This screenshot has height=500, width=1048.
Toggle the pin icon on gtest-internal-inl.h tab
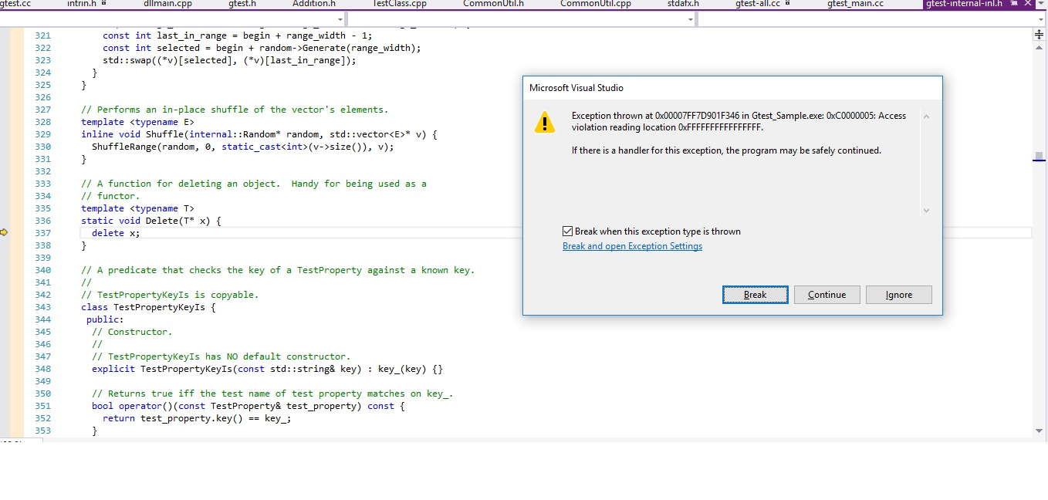click(x=1015, y=4)
